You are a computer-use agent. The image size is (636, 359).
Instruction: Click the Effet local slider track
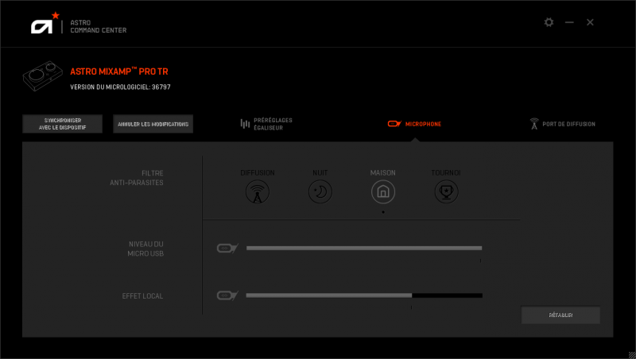(x=364, y=295)
